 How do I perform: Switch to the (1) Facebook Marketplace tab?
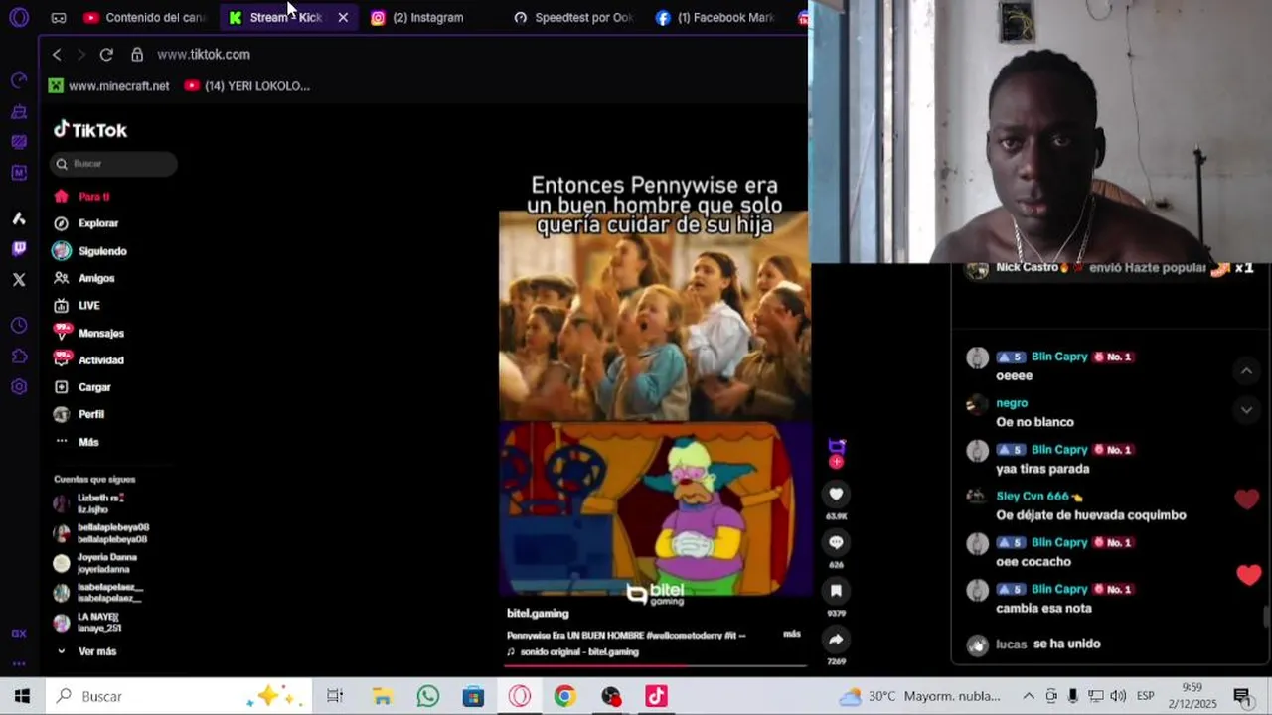715,17
